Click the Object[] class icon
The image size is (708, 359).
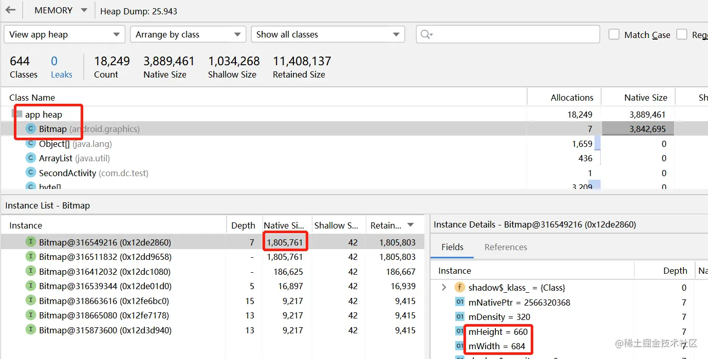click(x=30, y=144)
